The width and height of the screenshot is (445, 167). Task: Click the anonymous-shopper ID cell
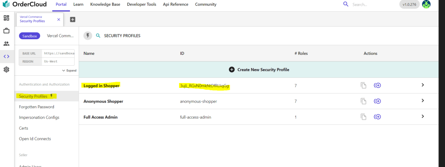coord(198,101)
